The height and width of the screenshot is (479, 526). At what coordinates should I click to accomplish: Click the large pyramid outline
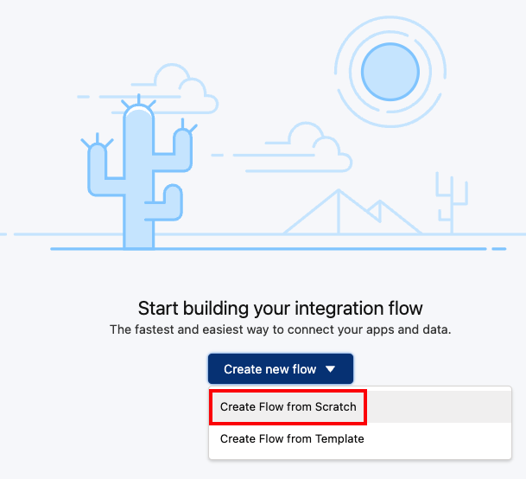[x=333, y=214]
